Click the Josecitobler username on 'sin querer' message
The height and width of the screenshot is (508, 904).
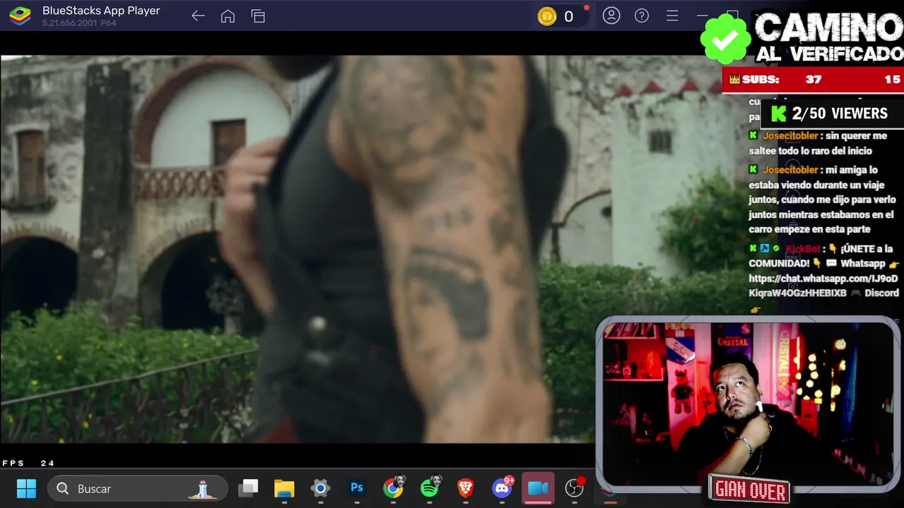coord(790,135)
